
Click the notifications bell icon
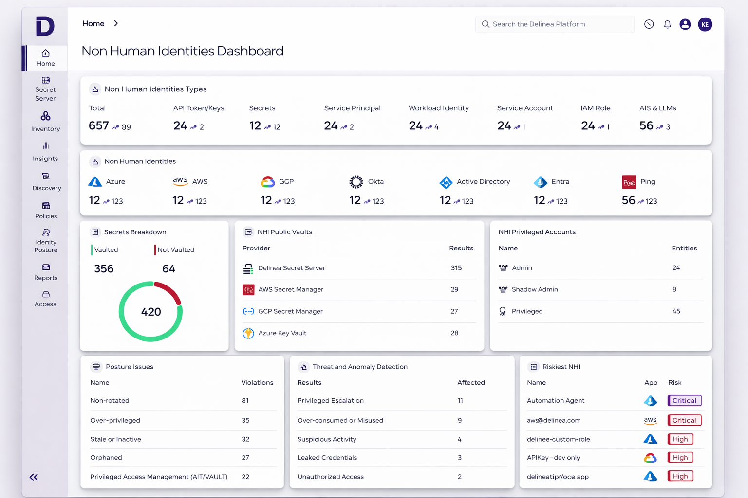click(667, 24)
